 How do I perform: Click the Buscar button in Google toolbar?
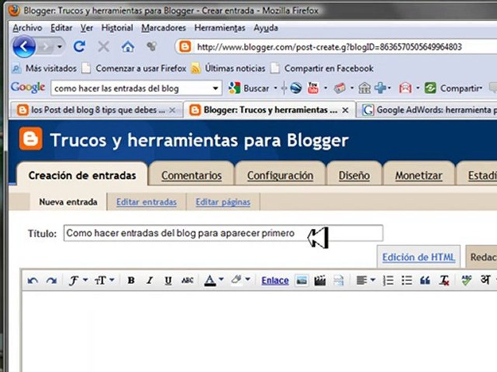(249, 88)
